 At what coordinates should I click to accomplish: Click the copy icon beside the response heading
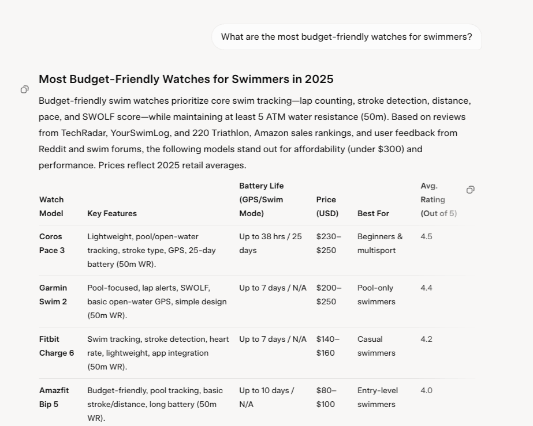pos(24,89)
